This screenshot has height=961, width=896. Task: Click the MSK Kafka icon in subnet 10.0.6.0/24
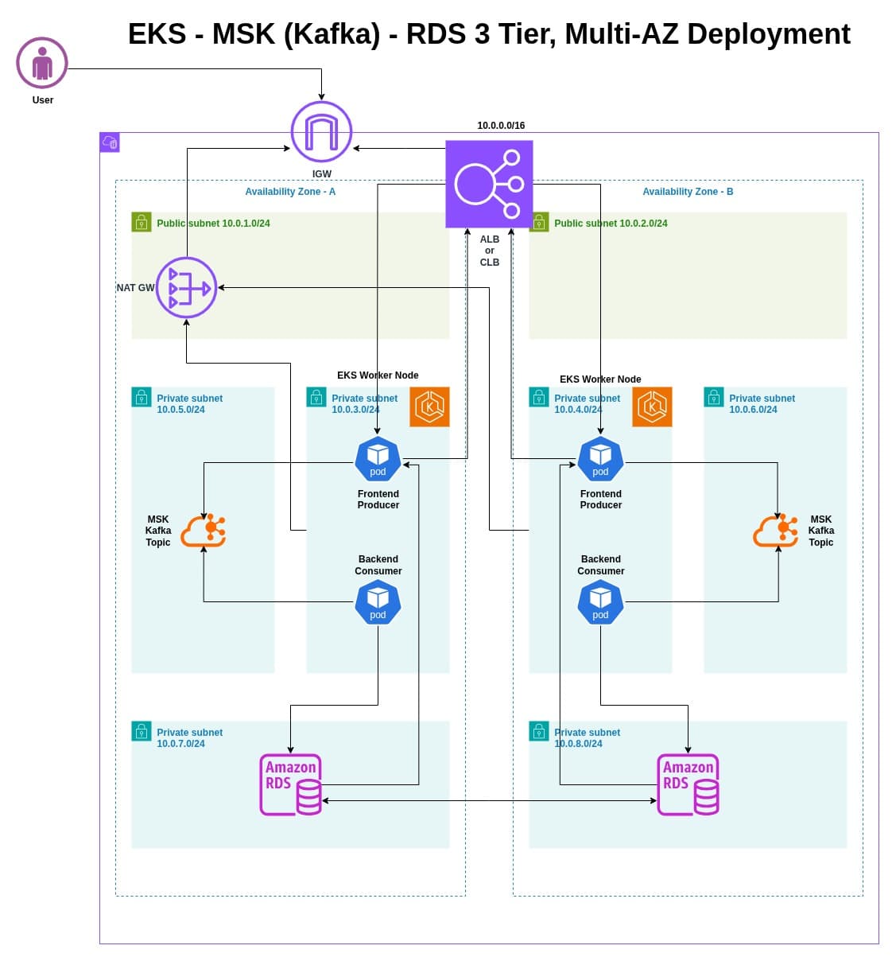[776, 531]
